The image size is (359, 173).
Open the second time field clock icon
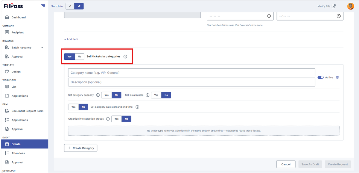(x=339, y=16)
